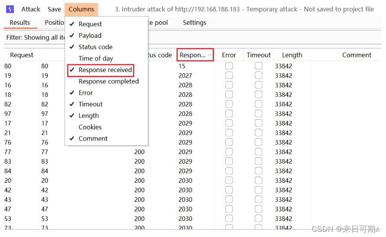Open the Positions tab
This screenshot has height=237, width=386.
point(54,23)
